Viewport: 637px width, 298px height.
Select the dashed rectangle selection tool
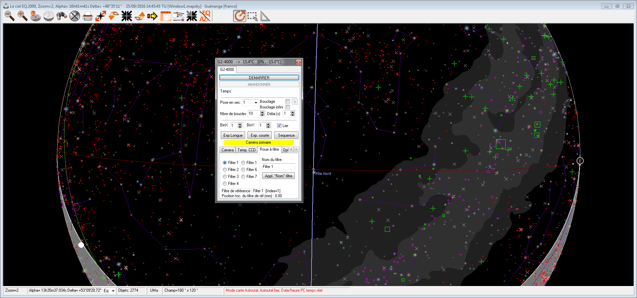[252, 16]
